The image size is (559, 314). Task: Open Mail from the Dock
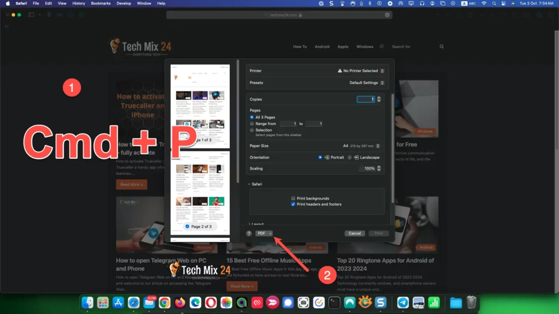[x=150, y=303]
